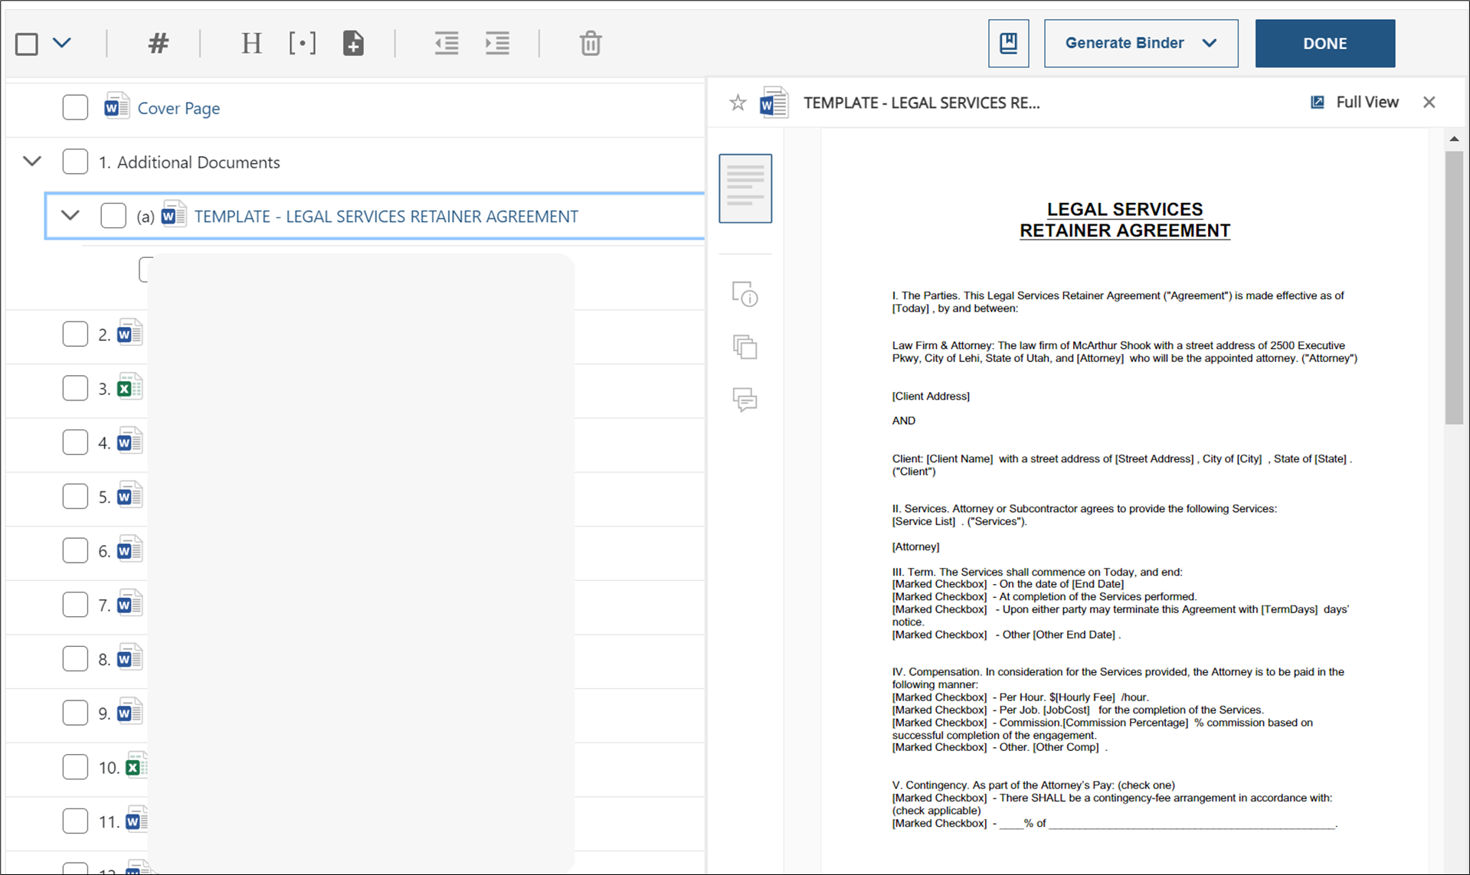Open the select-all dropdown arrow

62,43
